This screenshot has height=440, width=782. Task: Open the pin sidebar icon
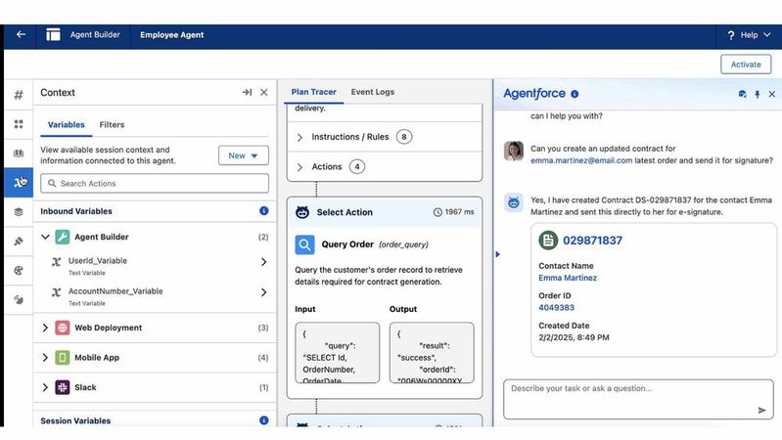point(19,242)
